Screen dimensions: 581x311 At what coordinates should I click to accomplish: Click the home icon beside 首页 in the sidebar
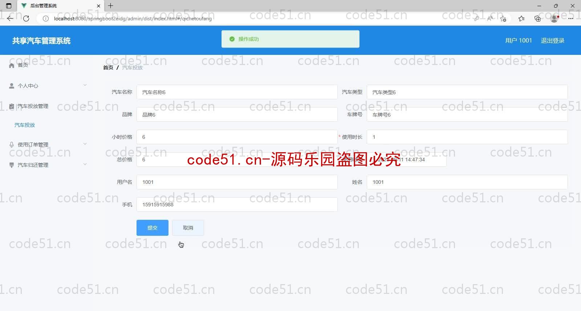12,65
